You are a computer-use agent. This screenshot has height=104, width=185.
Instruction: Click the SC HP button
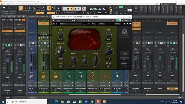coord(60,29)
